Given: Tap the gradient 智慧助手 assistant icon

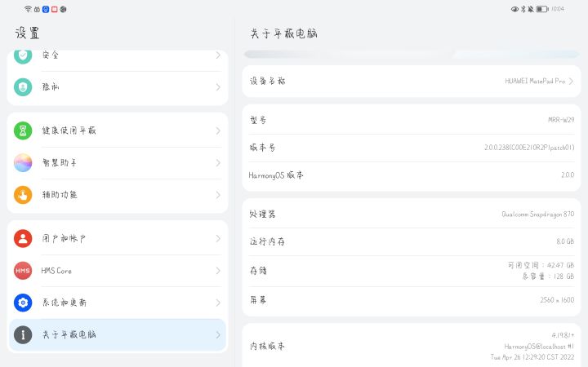Looking at the screenshot, I should (x=23, y=163).
